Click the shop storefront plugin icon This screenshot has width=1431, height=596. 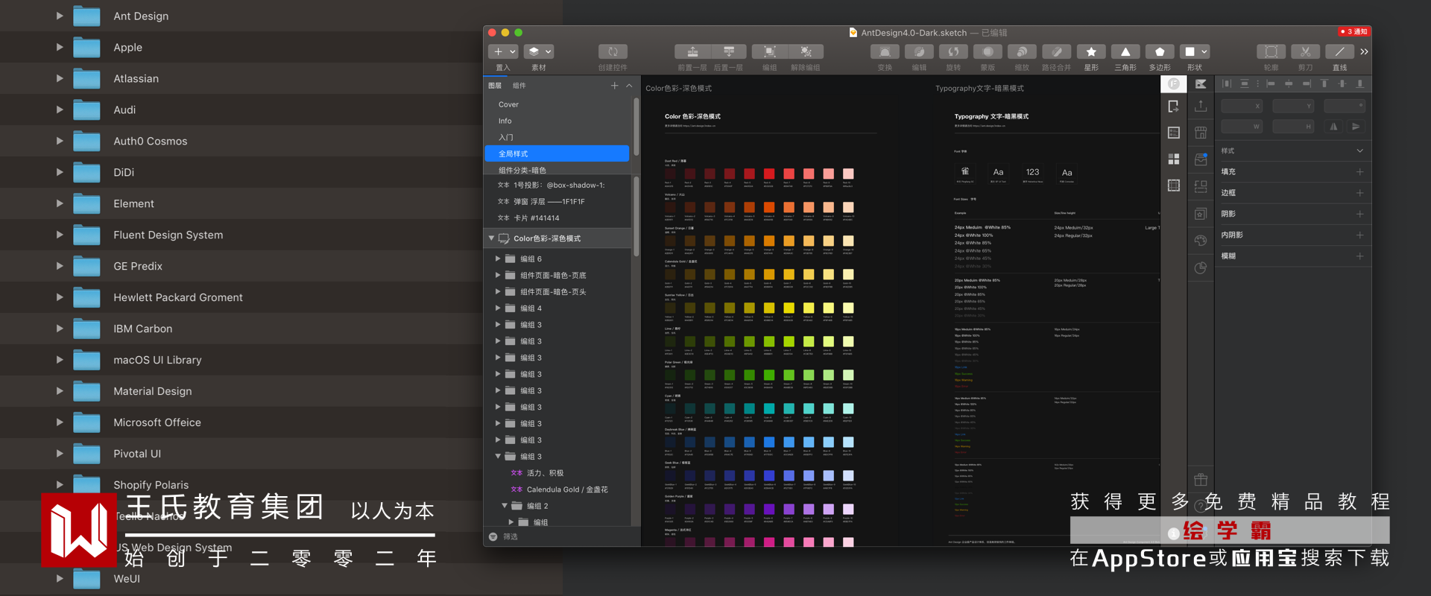coord(1201,133)
